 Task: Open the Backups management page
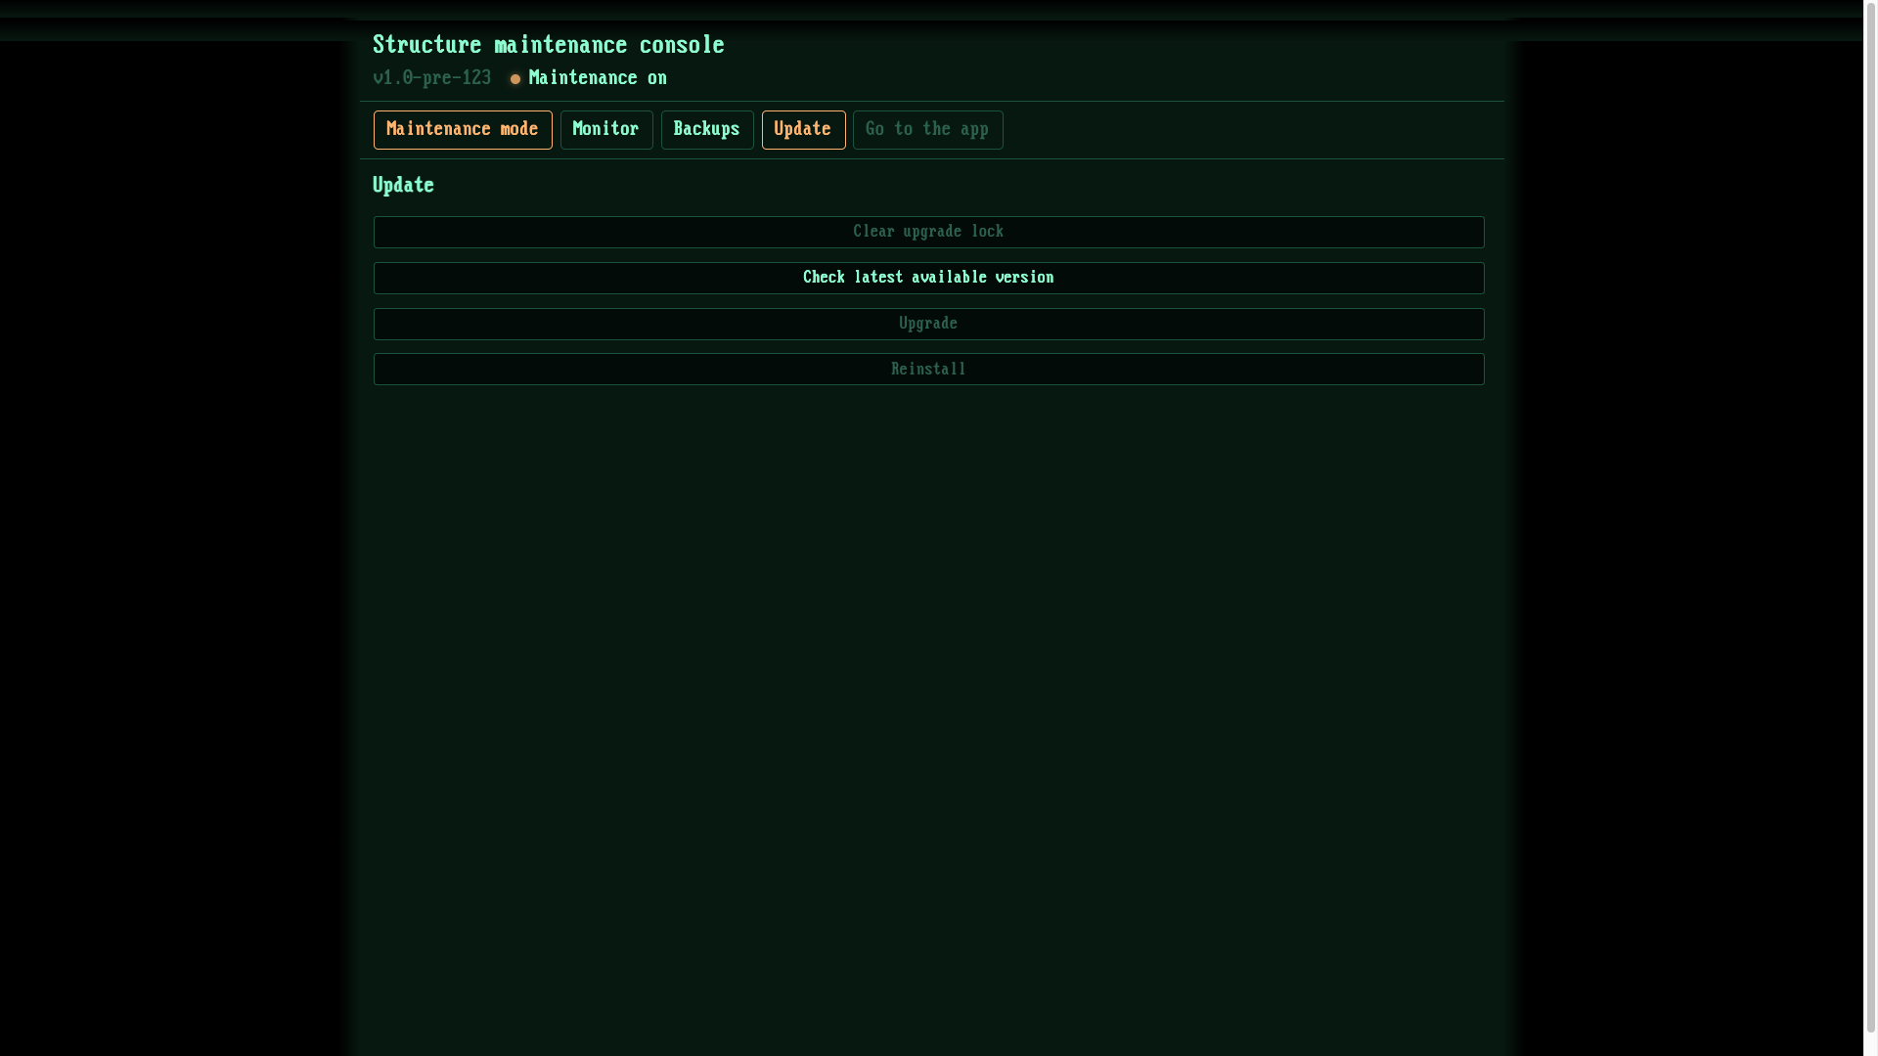(x=706, y=129)
